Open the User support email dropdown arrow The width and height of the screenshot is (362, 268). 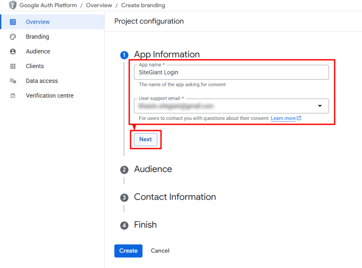tap(320, 106)
